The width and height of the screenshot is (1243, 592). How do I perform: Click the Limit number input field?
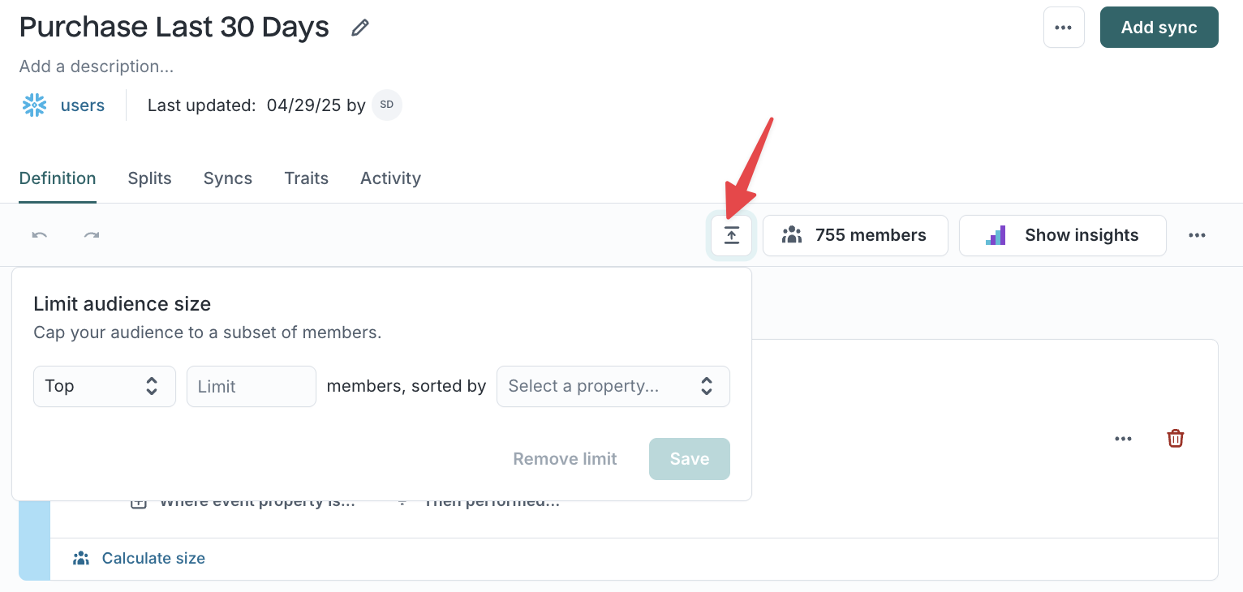pyautogui.click(x=252, y=386)
